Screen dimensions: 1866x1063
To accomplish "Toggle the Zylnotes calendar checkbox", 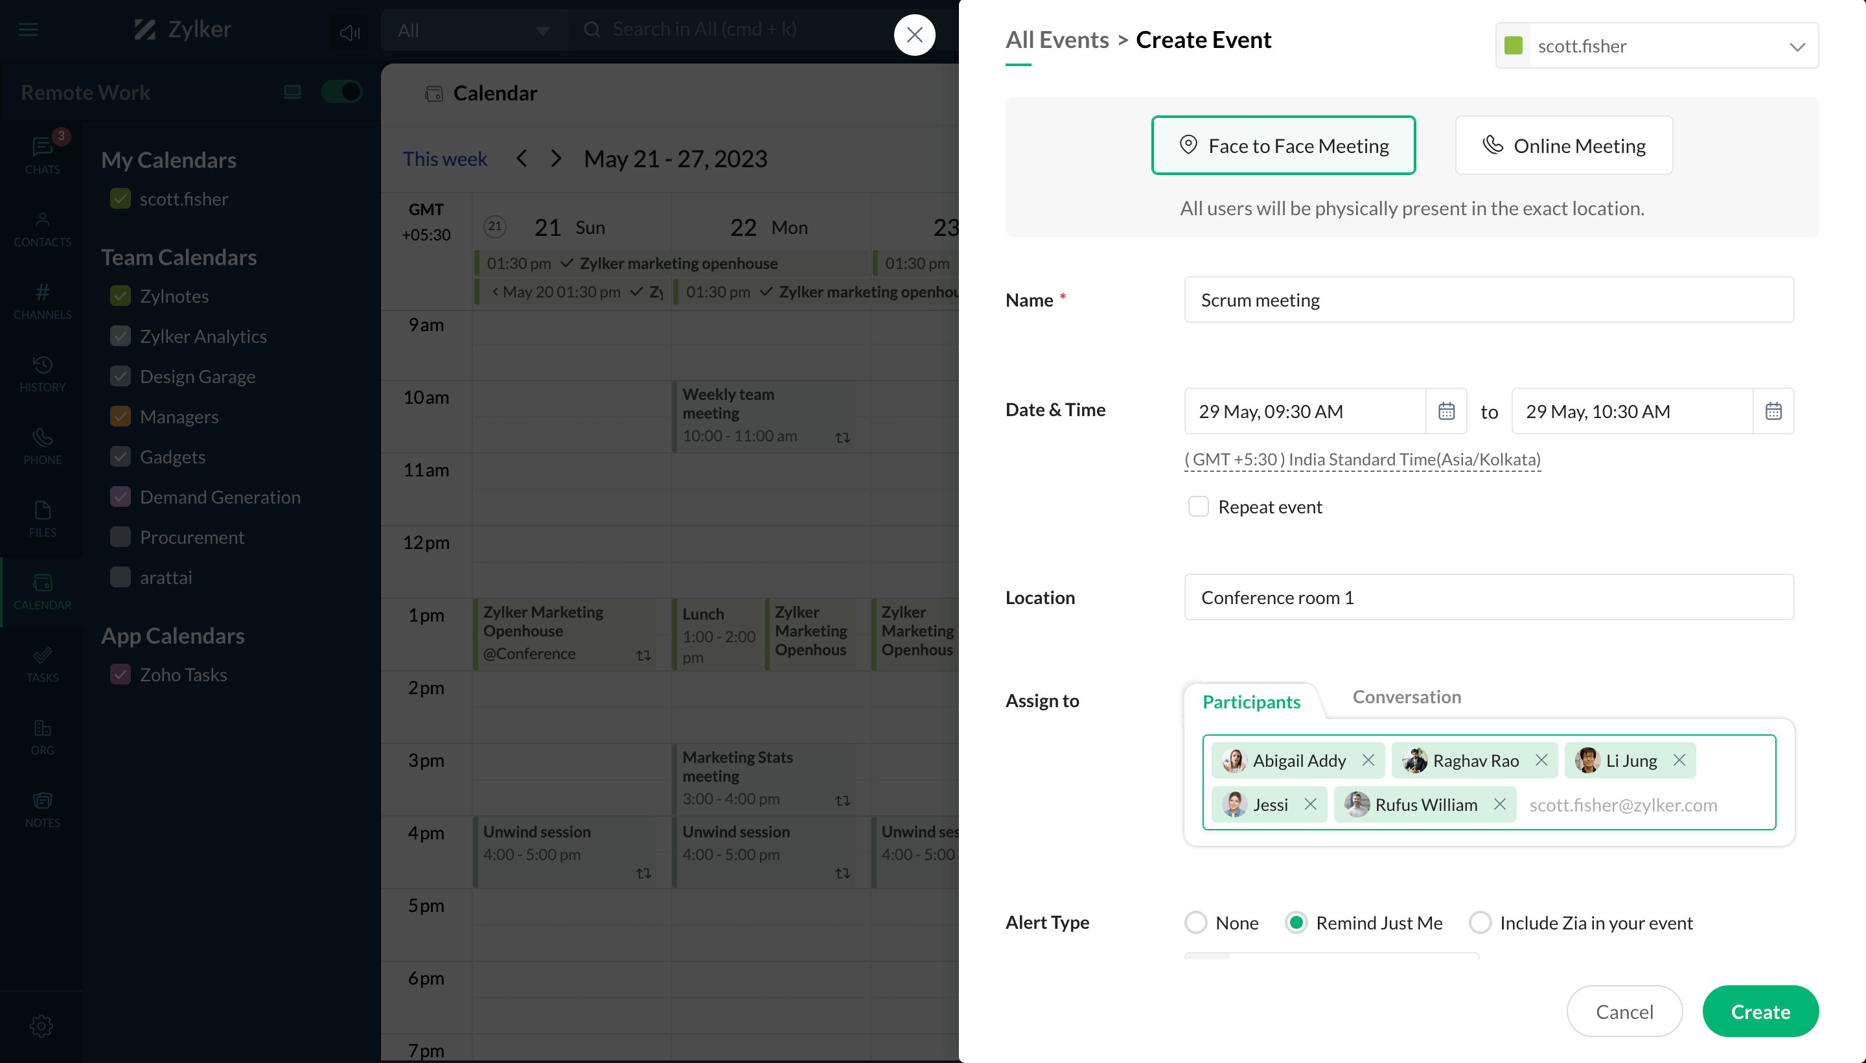I will [121, 296].
